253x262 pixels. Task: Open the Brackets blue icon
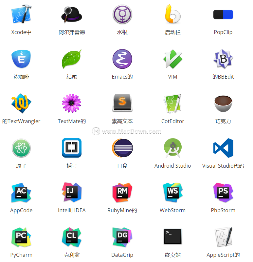[72, 148]
